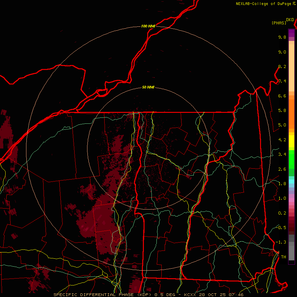Screen dimensions: 297x297
Task: Click the 7.4 legend value
Action: 282,81
